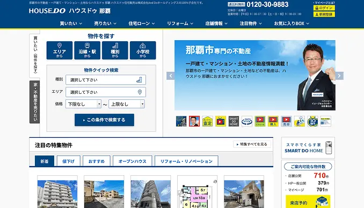Click the 那覇市専門の不動産 main banner

point(255,76)
